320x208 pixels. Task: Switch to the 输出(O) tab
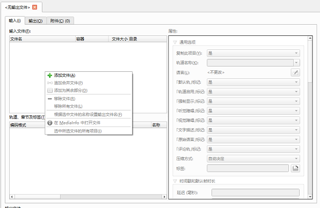[x=35, y=21]
